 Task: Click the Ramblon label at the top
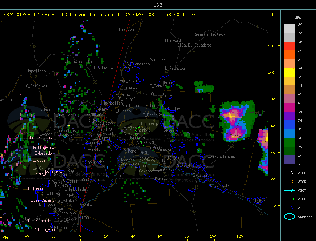tap(126, 29)
